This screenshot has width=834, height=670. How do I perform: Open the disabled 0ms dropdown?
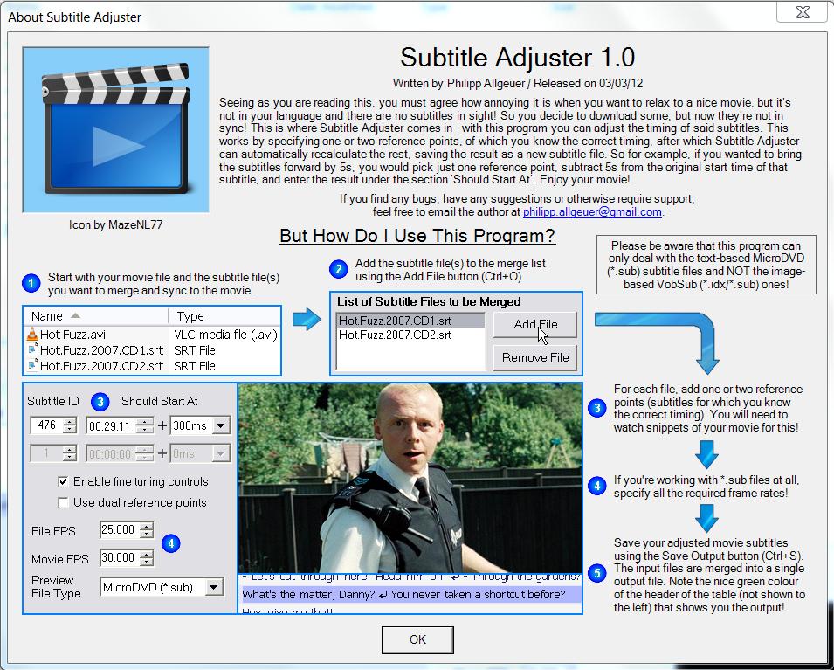click(220, 453)
